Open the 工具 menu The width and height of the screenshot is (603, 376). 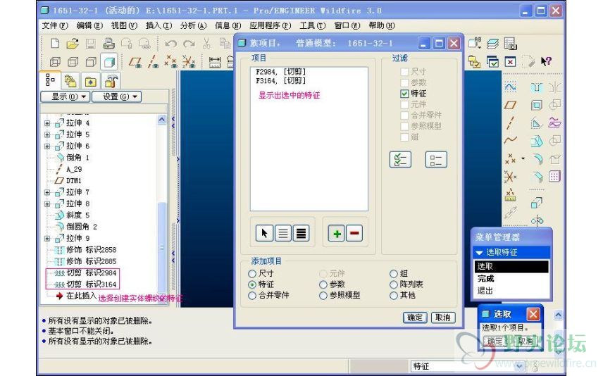click(313, 26)
